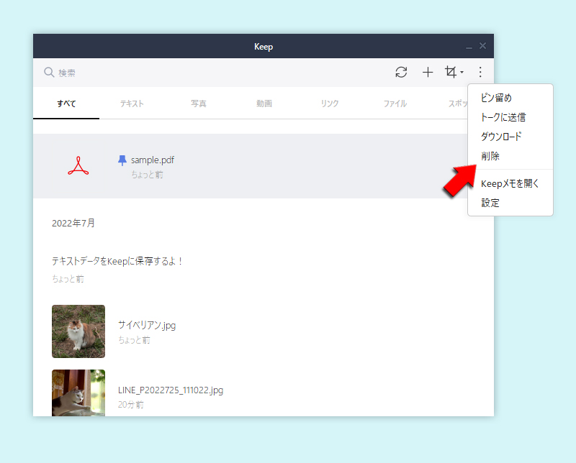576x463 pixels.
Task: Open the サイベリアン.jpg cat thumbnail
Action: pos(78,331)
